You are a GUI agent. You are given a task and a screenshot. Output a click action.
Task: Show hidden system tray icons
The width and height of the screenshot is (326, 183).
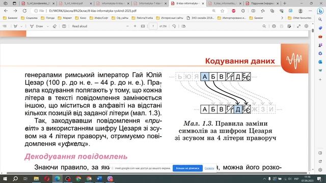tap(264, 178)
